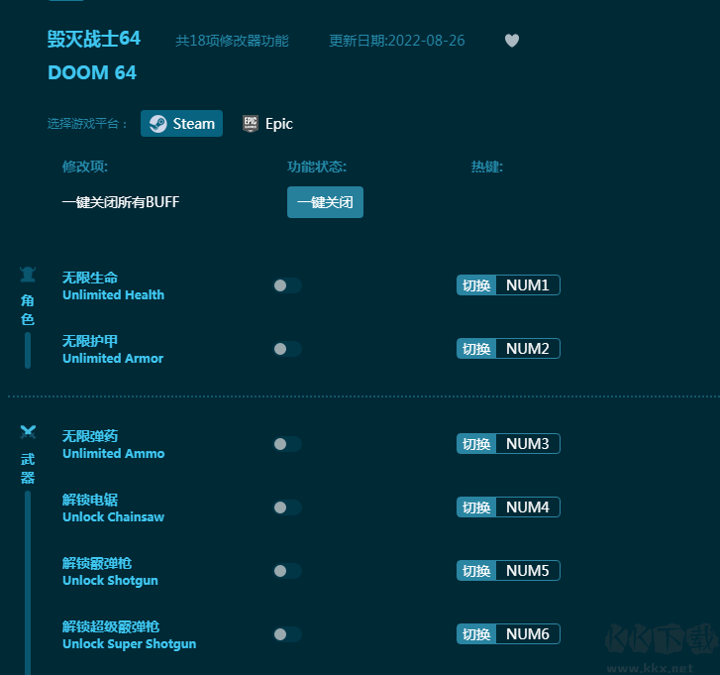Click the Unlimited Health label
The width and height of the screenshot is (720, 675).
pyautogui.click(x=113, y=295)
